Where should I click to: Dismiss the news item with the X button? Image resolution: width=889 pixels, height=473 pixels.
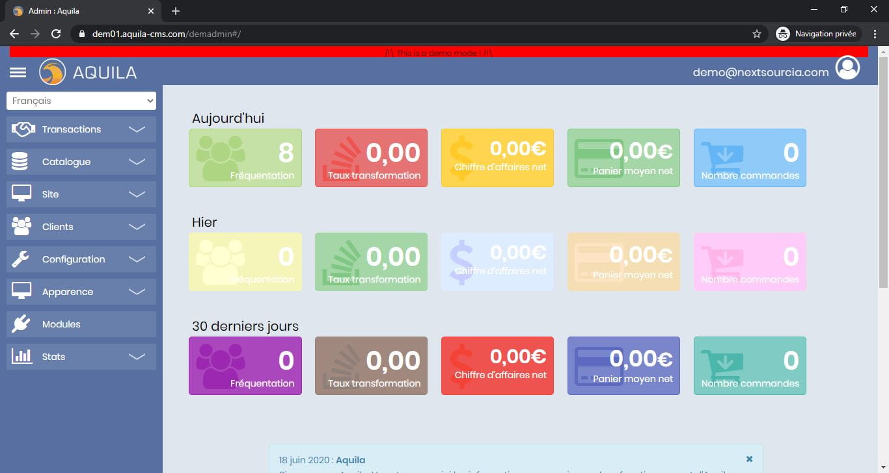749,458
